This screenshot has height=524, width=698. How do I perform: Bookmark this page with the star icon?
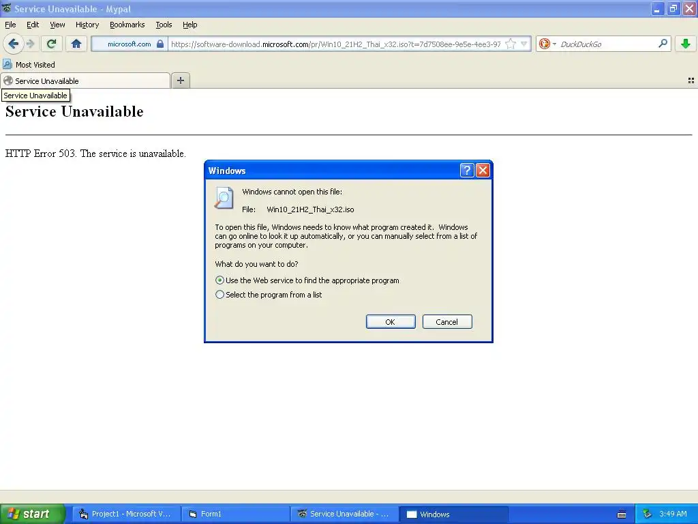tap(511, 44)
